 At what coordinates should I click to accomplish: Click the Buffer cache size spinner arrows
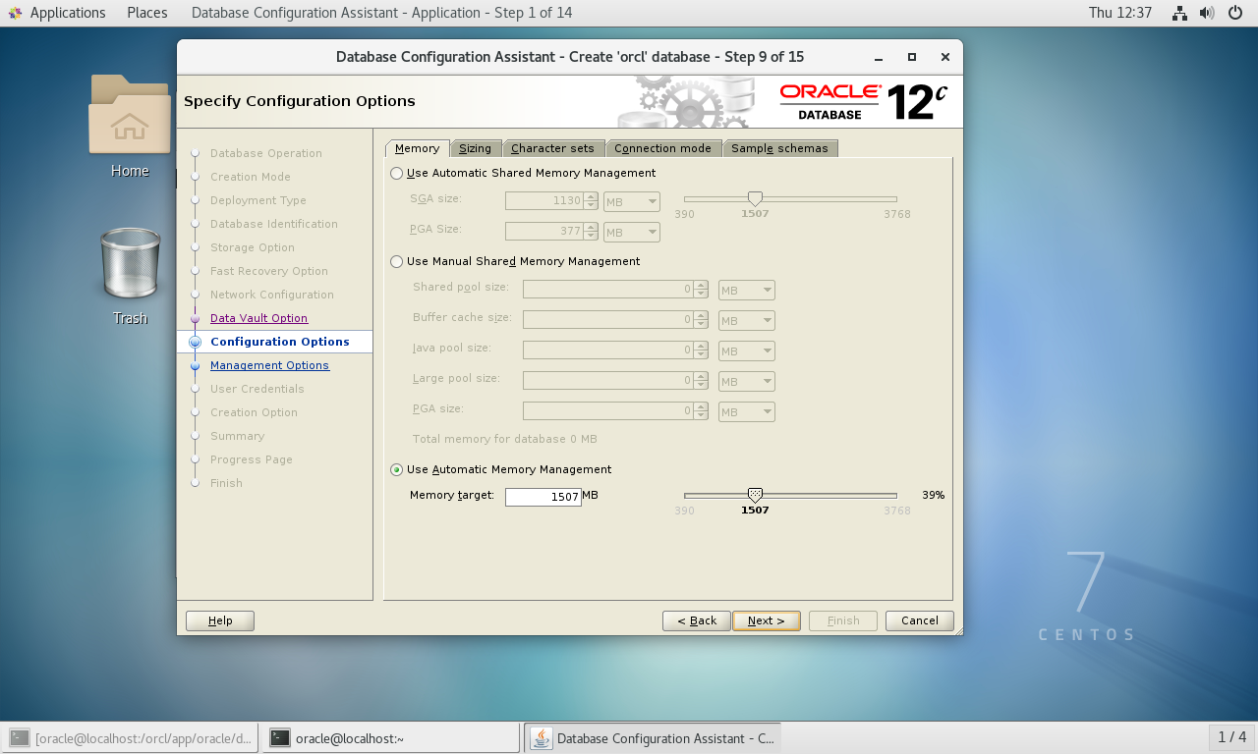(x=701, y=320)
